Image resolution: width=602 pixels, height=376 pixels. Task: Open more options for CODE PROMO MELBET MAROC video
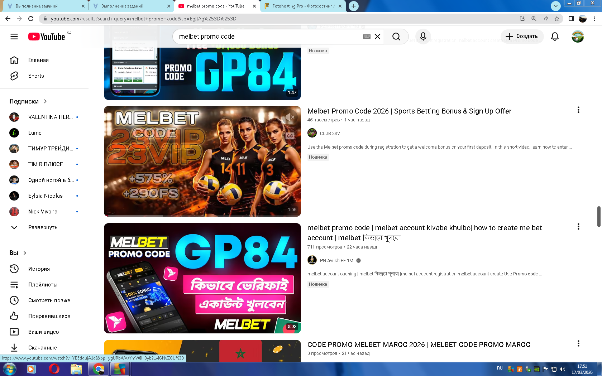(578, 343)
